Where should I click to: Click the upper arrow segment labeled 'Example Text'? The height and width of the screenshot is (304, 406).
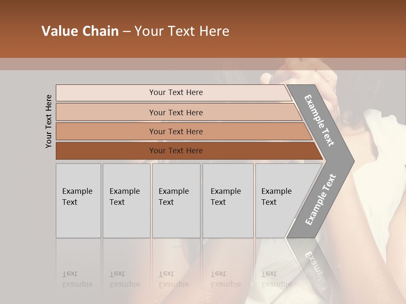[x=320, y=121]
